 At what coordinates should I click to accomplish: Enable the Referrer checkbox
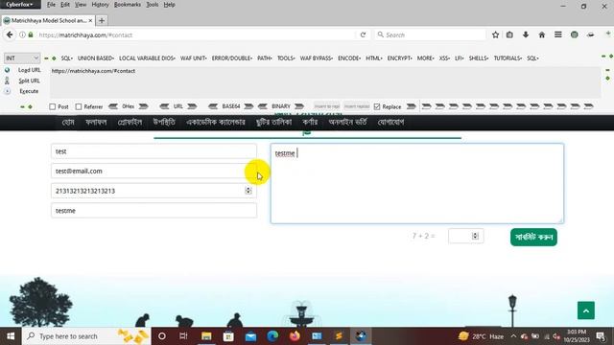tap(79, 106)
